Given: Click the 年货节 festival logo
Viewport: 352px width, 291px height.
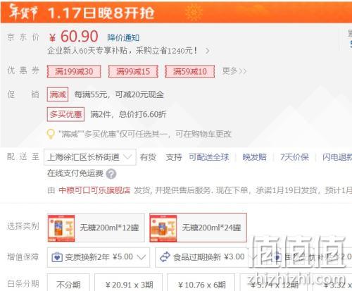Looking at the screenshot, I should (23, 12).
